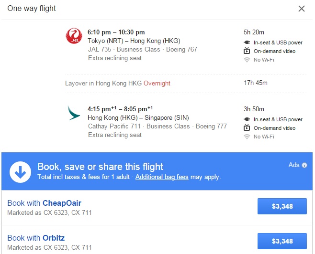Click the No Wi-Fi icon for Cathay flight
Screen dimensions: 315x254
247,137
